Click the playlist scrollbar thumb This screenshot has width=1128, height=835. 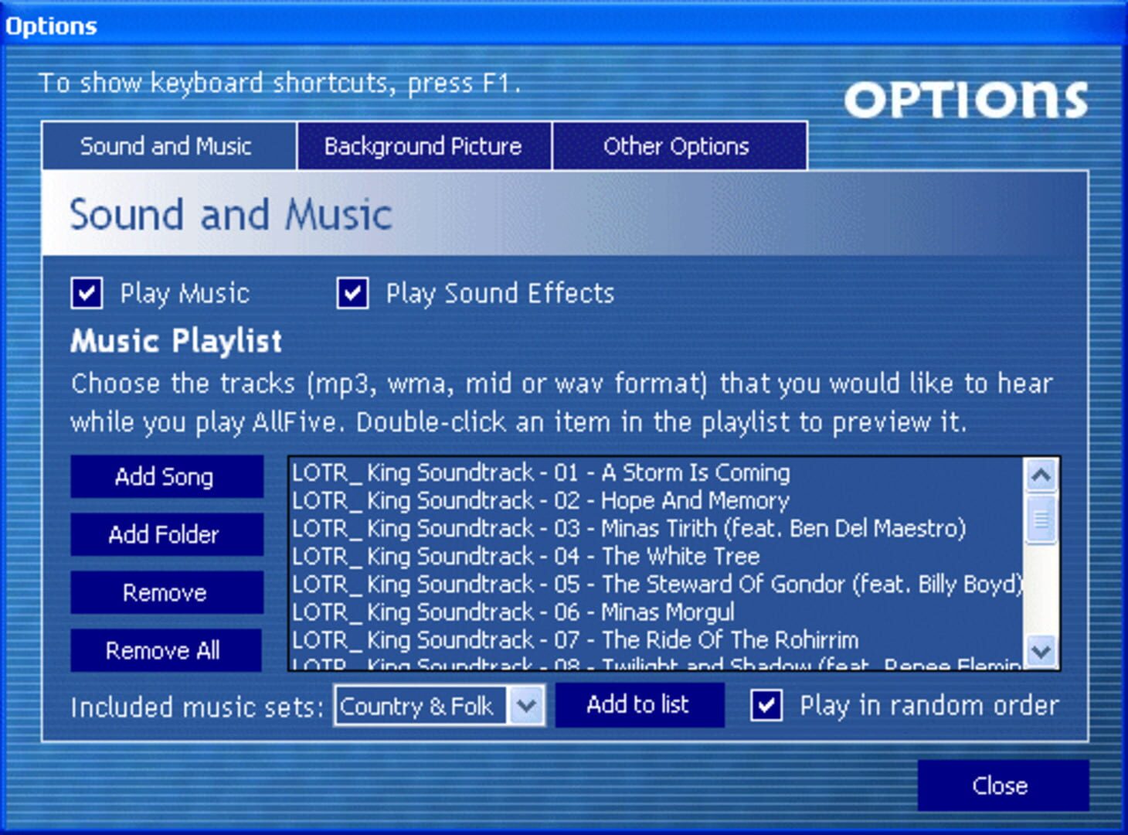point(1041,520)
